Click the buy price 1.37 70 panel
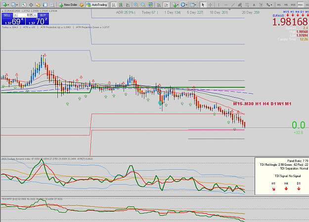Image resolution: width=309 pixels, height=222 pixels. 37,21
